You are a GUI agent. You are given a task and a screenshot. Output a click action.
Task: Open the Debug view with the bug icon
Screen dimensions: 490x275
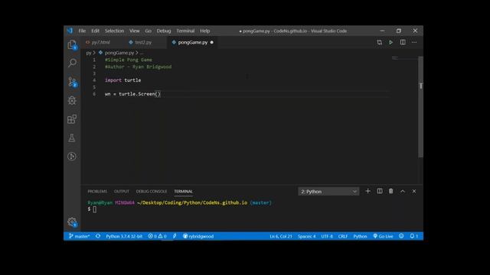[72, 100]
